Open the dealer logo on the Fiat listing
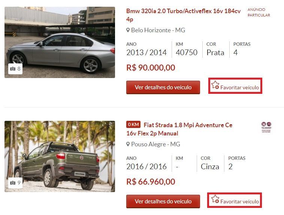 coord(266,127)
